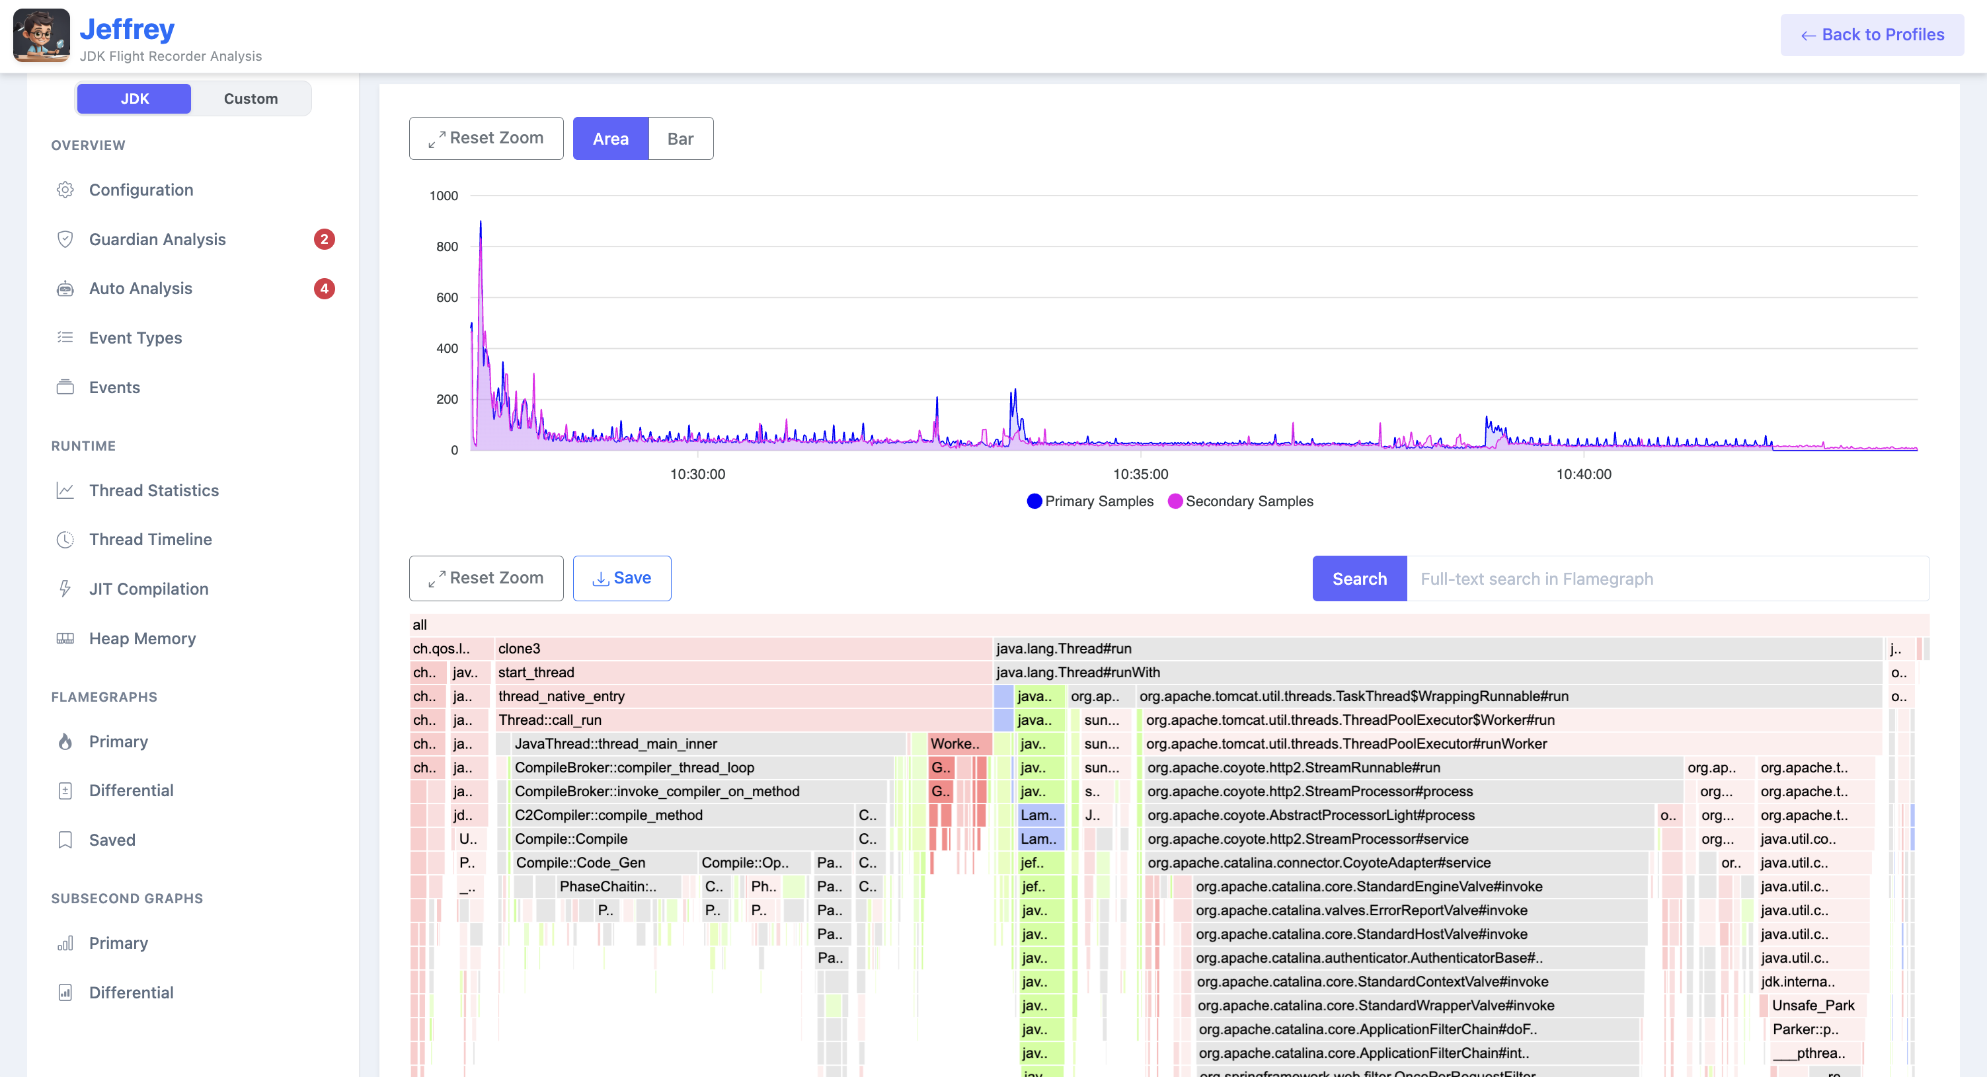This screenshot has width=1987, height=1077.
Task: Open Auto Analysis in the sidebar
Action: (x=140, y=288)
